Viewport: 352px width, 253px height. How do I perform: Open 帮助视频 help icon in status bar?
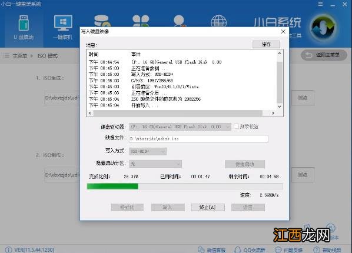[327, 249]
